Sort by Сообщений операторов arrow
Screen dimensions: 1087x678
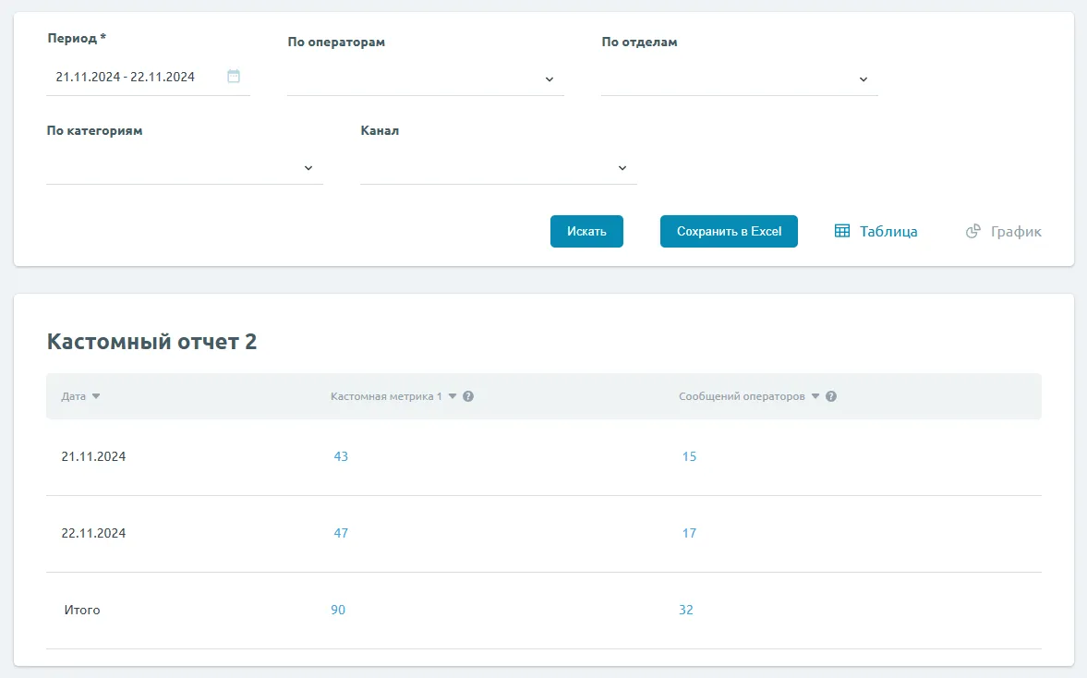click(815, 396)
